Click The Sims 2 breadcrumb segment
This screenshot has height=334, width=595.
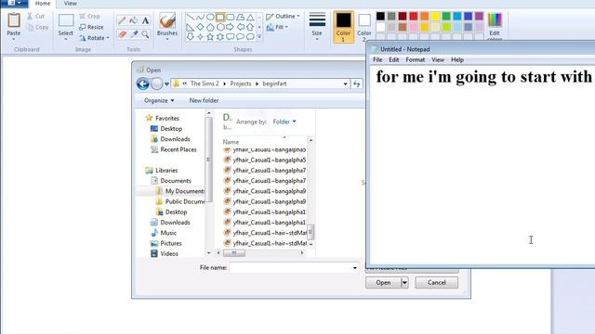pyautogui.click(x=205, y=83)
